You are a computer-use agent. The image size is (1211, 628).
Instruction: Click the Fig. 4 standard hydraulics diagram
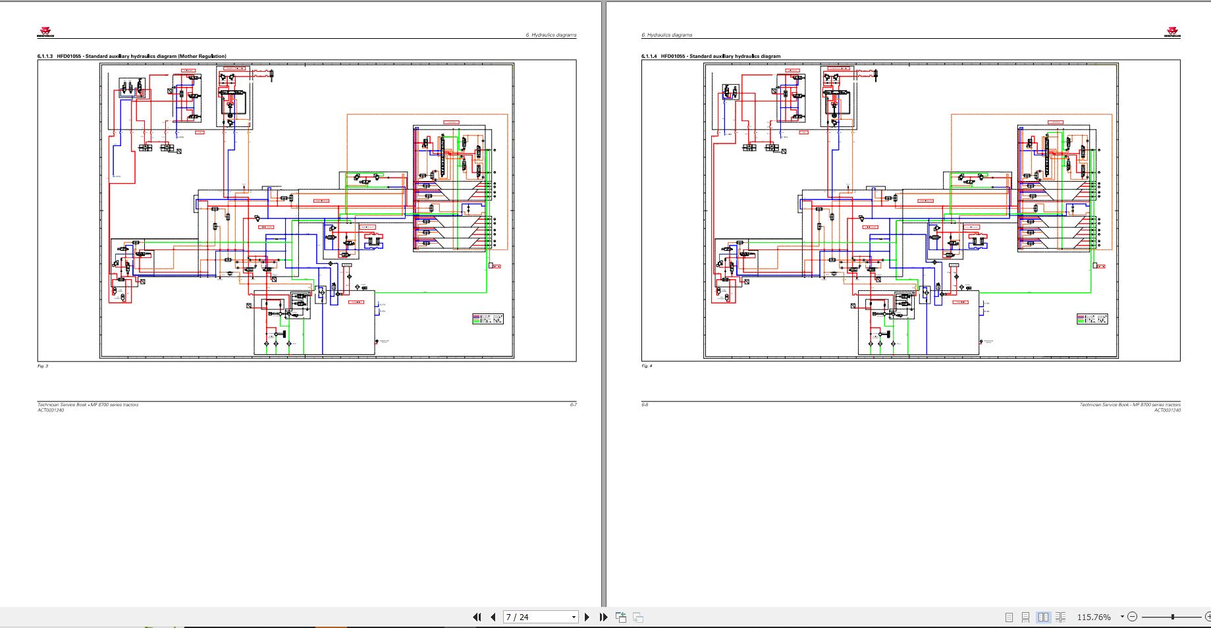911,210
